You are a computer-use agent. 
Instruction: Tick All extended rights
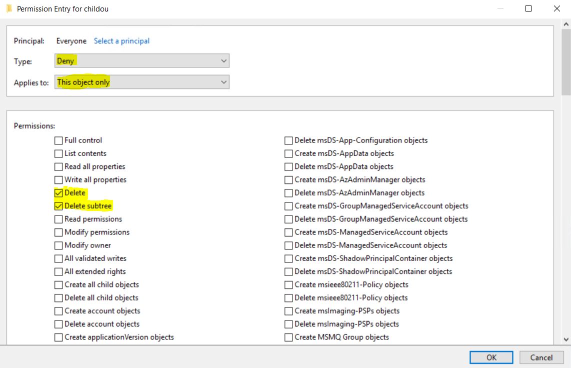coord(58,271)
